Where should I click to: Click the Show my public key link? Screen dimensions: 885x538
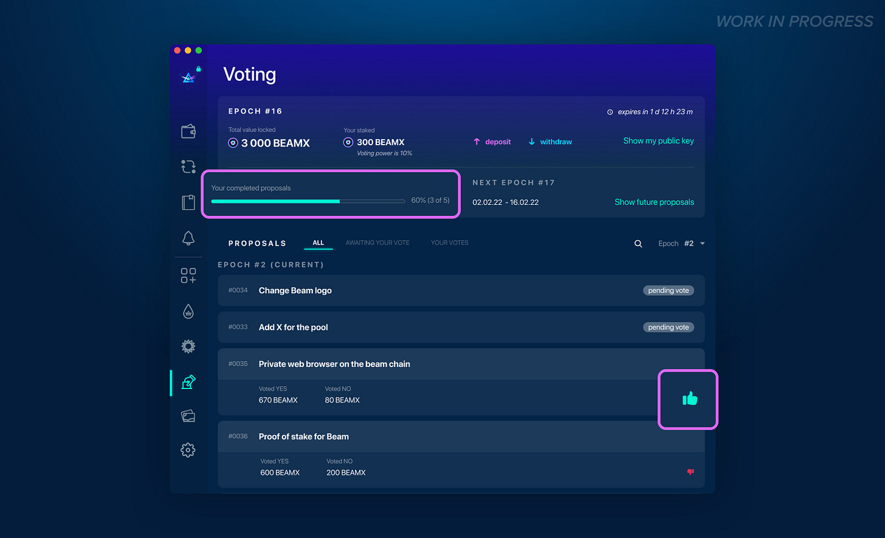[658, 140]
